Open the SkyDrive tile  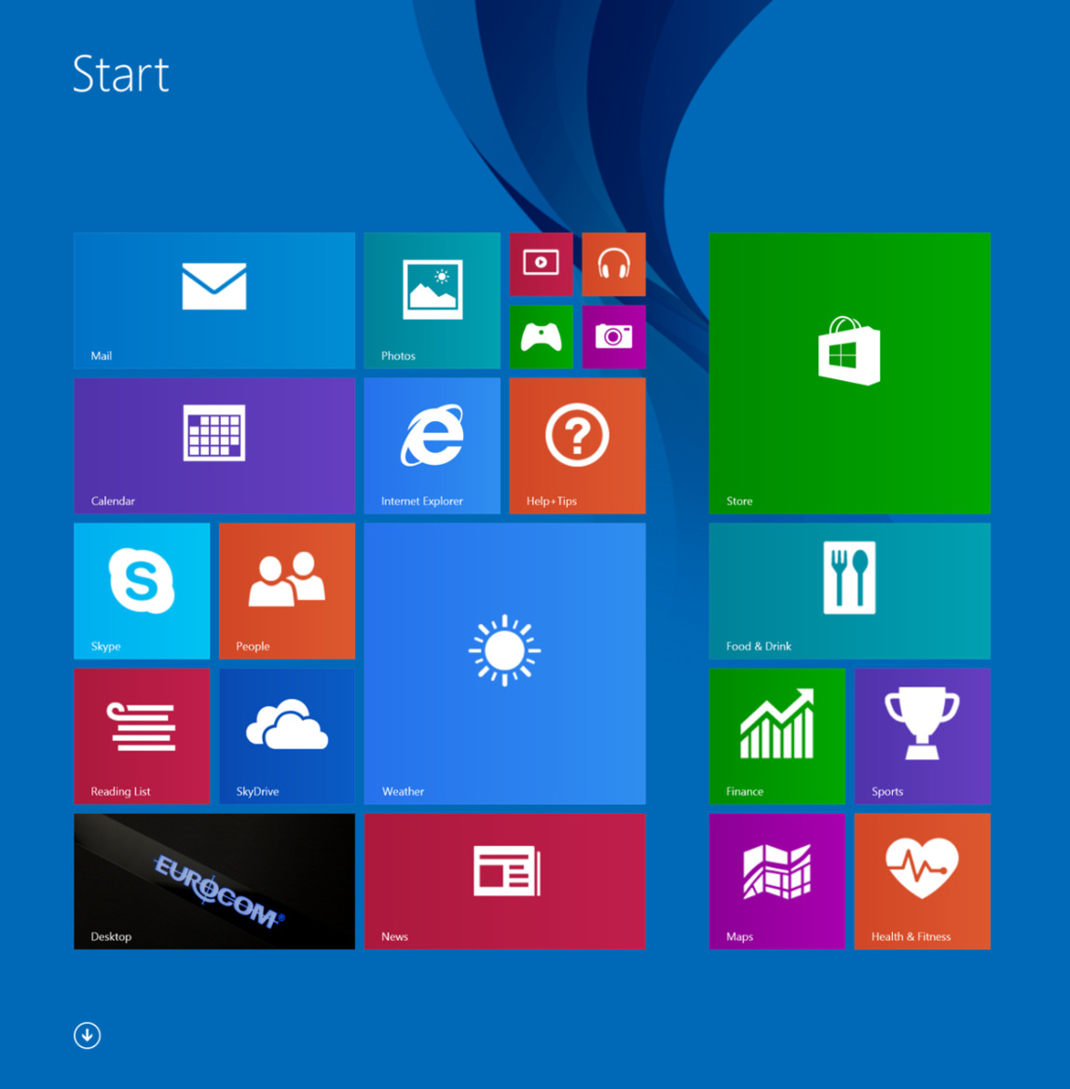[287, 736]
